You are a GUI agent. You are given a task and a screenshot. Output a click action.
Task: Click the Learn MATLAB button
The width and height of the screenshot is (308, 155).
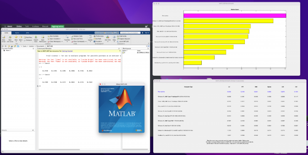pos(123,42)
